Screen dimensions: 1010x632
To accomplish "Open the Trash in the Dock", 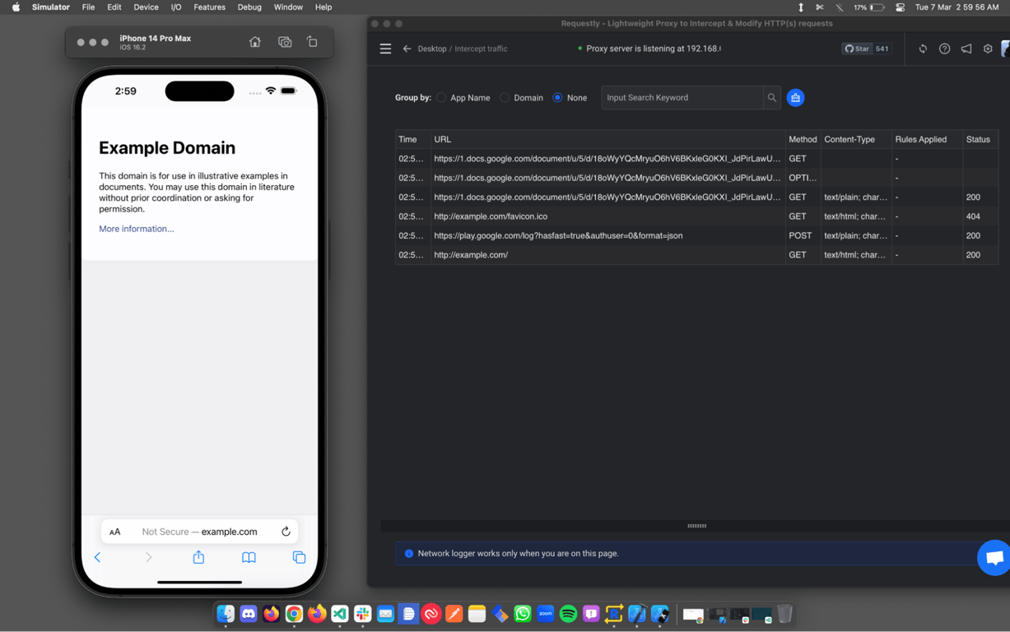I will tap(784, 613).
